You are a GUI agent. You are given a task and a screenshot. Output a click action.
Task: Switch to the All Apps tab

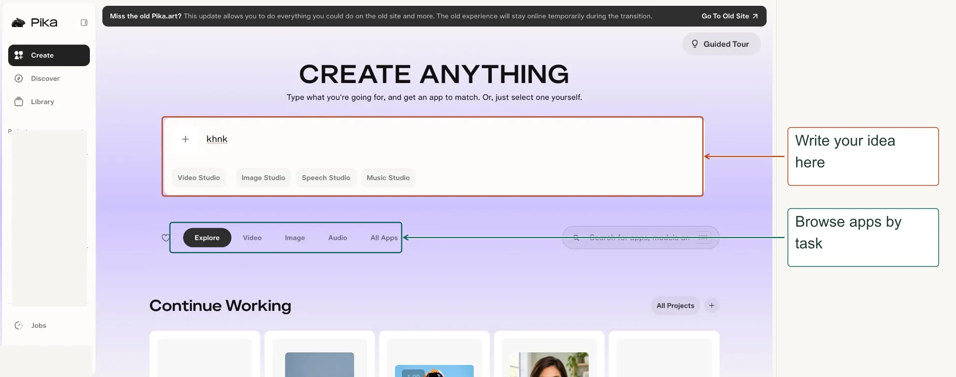pos(384,237)
